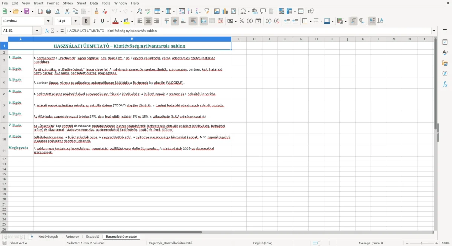Screen dimensions: 452x246
Task: Click the font color red swatch
Action: [116, 21]
